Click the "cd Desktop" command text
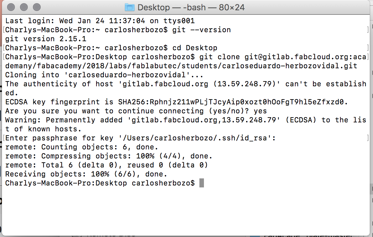Viewport: 373px width, 237px height. pos(195,48)
